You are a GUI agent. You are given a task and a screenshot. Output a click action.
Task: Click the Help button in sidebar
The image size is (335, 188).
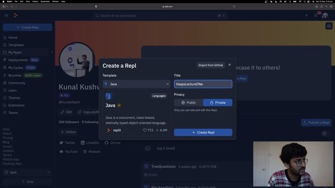[x=27, y=182]
